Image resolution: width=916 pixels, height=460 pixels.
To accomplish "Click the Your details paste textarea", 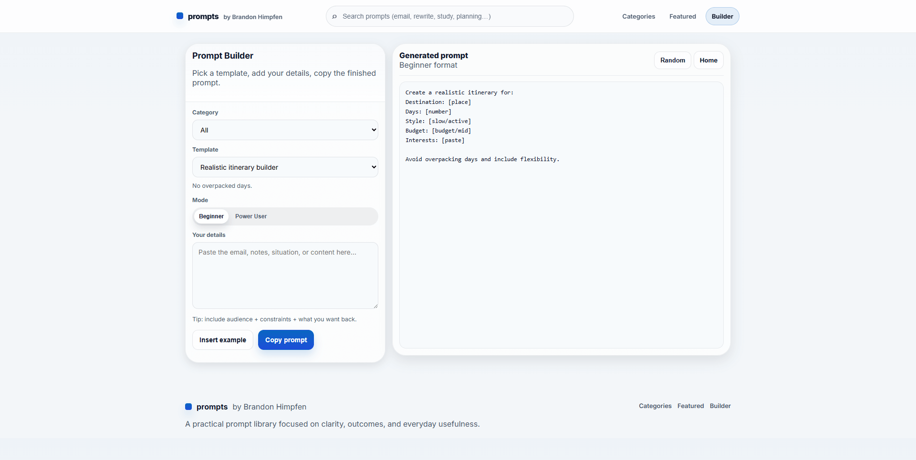I will pos(285,276).
